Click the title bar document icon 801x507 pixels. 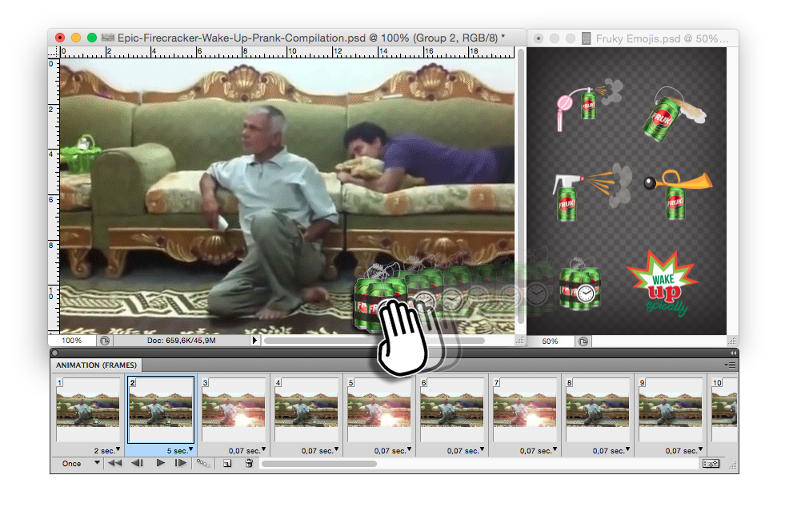[108, 38]
